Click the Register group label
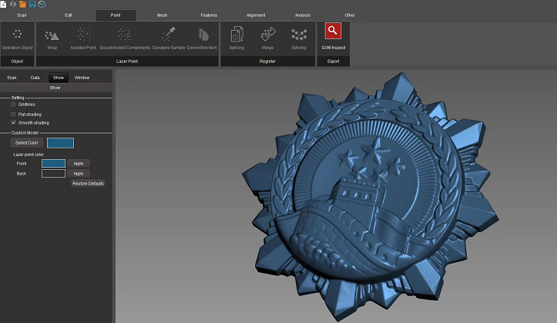This screenshot has width=557, height=323. pyautogui.click(x=267, y=62)
